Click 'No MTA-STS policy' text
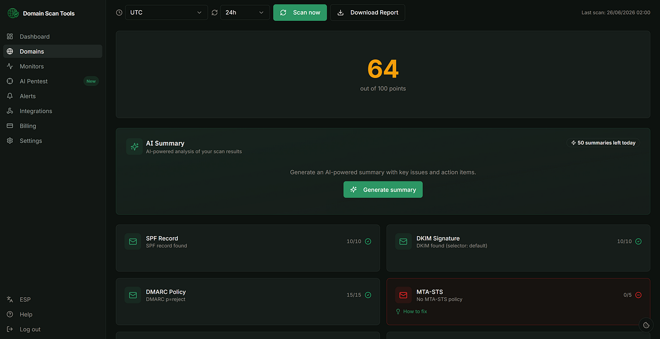This screenshot has height=339, width=660. point(439,299)
